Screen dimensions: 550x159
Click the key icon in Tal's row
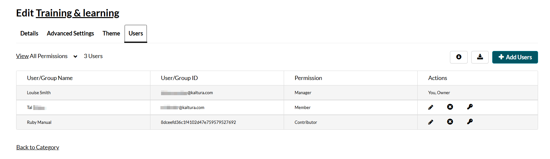point(470,107)
